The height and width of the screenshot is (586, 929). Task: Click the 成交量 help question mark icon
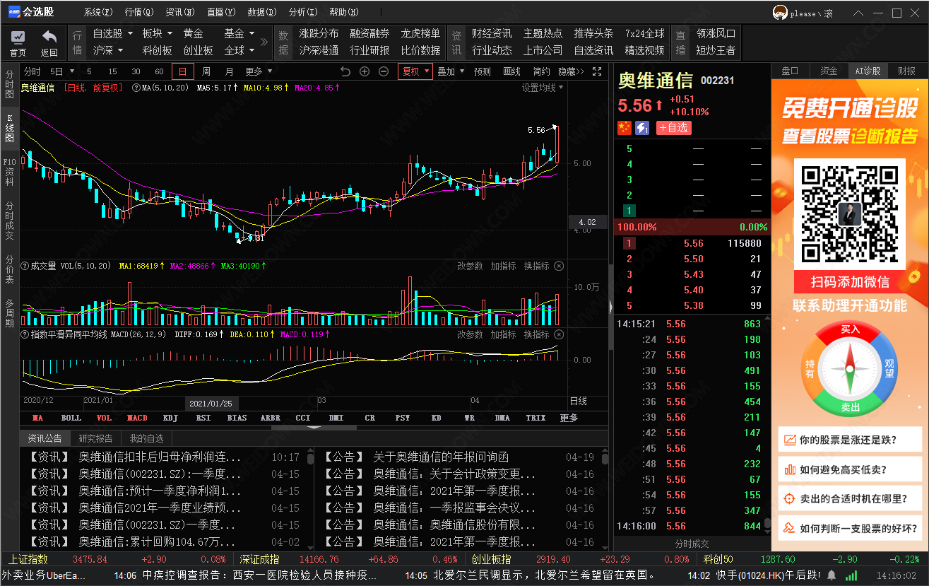click(25, 266)
